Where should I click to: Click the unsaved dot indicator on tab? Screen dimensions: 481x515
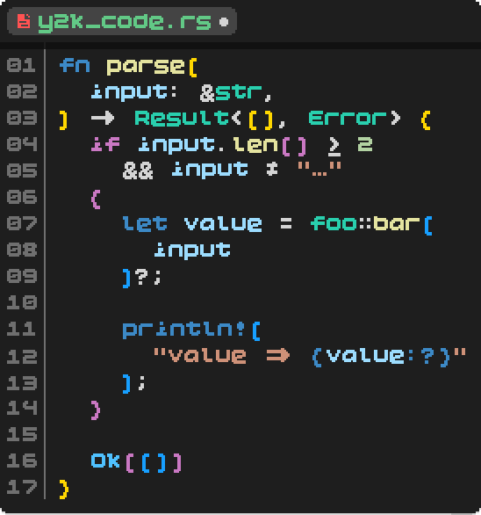[x=224, y=22]
